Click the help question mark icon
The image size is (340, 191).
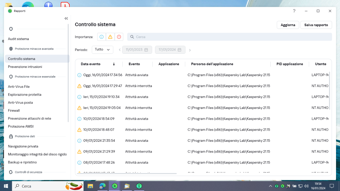tap(294, 11)
